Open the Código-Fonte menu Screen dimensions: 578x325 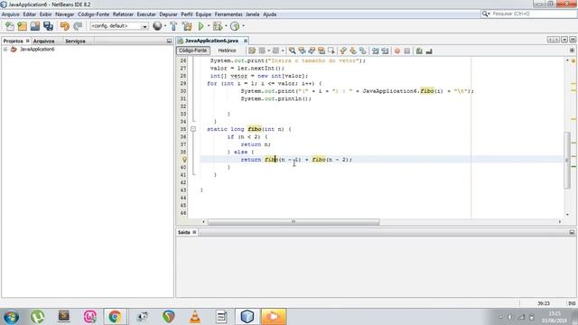coord(93,14)
